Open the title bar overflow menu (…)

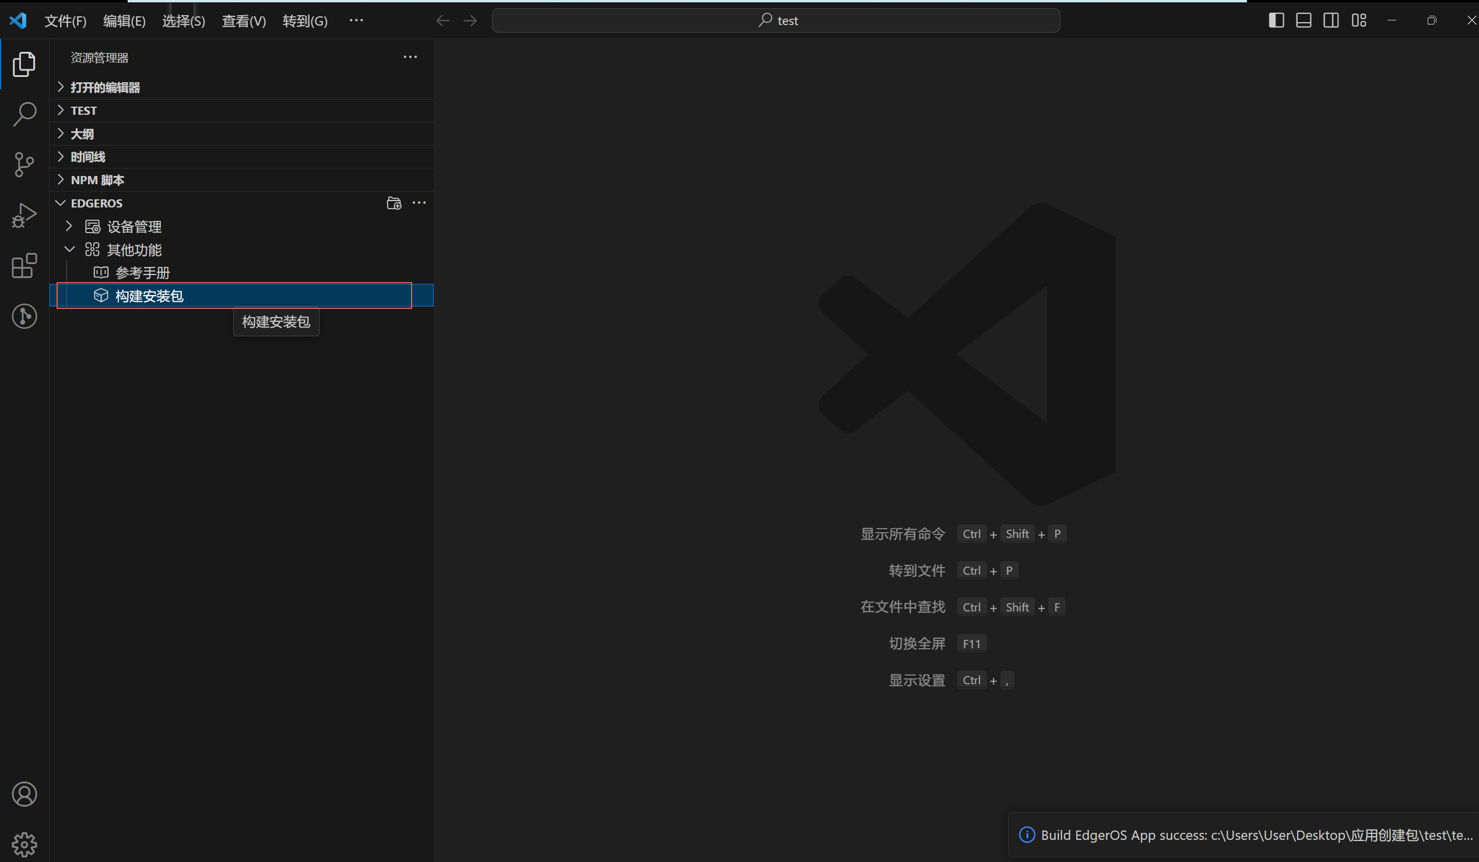point(356,20)
